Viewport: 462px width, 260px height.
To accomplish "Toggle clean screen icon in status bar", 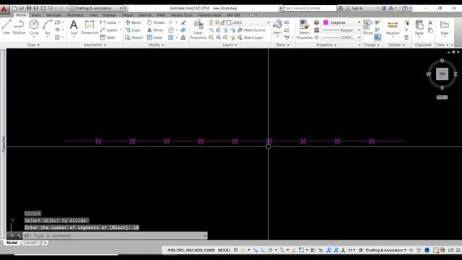I will 450,250.
